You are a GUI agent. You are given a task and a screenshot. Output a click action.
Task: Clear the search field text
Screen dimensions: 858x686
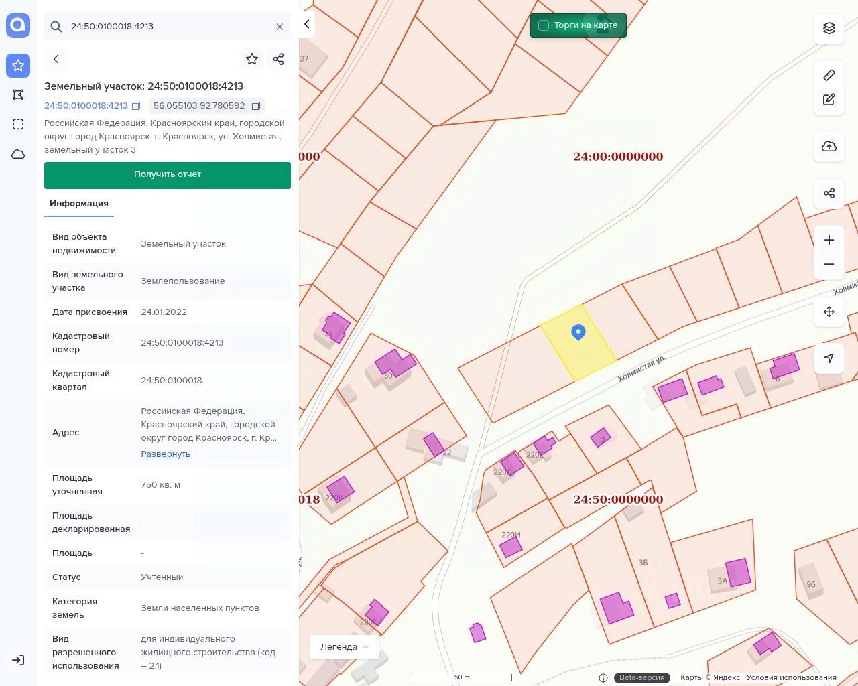pos(280,27)
